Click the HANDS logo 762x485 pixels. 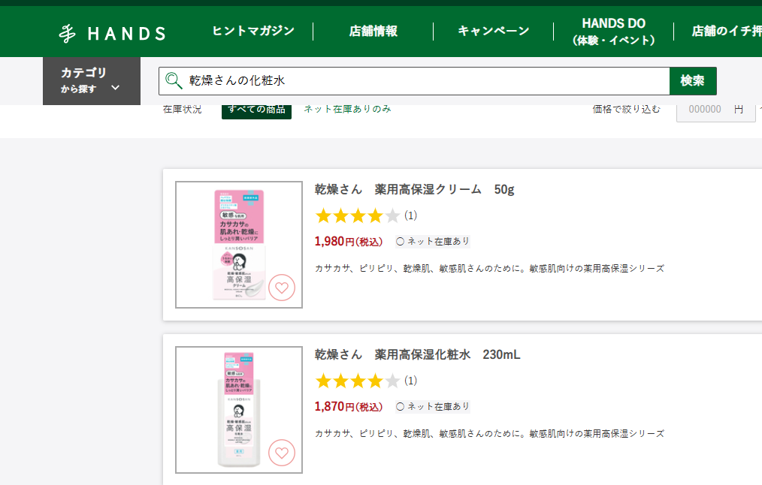point(112,33)
